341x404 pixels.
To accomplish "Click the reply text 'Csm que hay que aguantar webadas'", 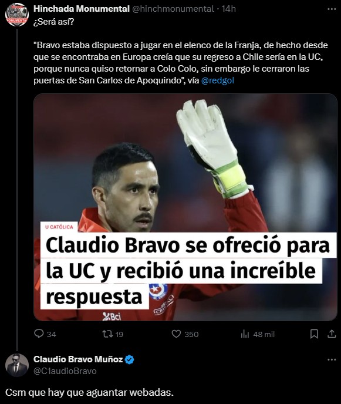I will click(89, 392).
